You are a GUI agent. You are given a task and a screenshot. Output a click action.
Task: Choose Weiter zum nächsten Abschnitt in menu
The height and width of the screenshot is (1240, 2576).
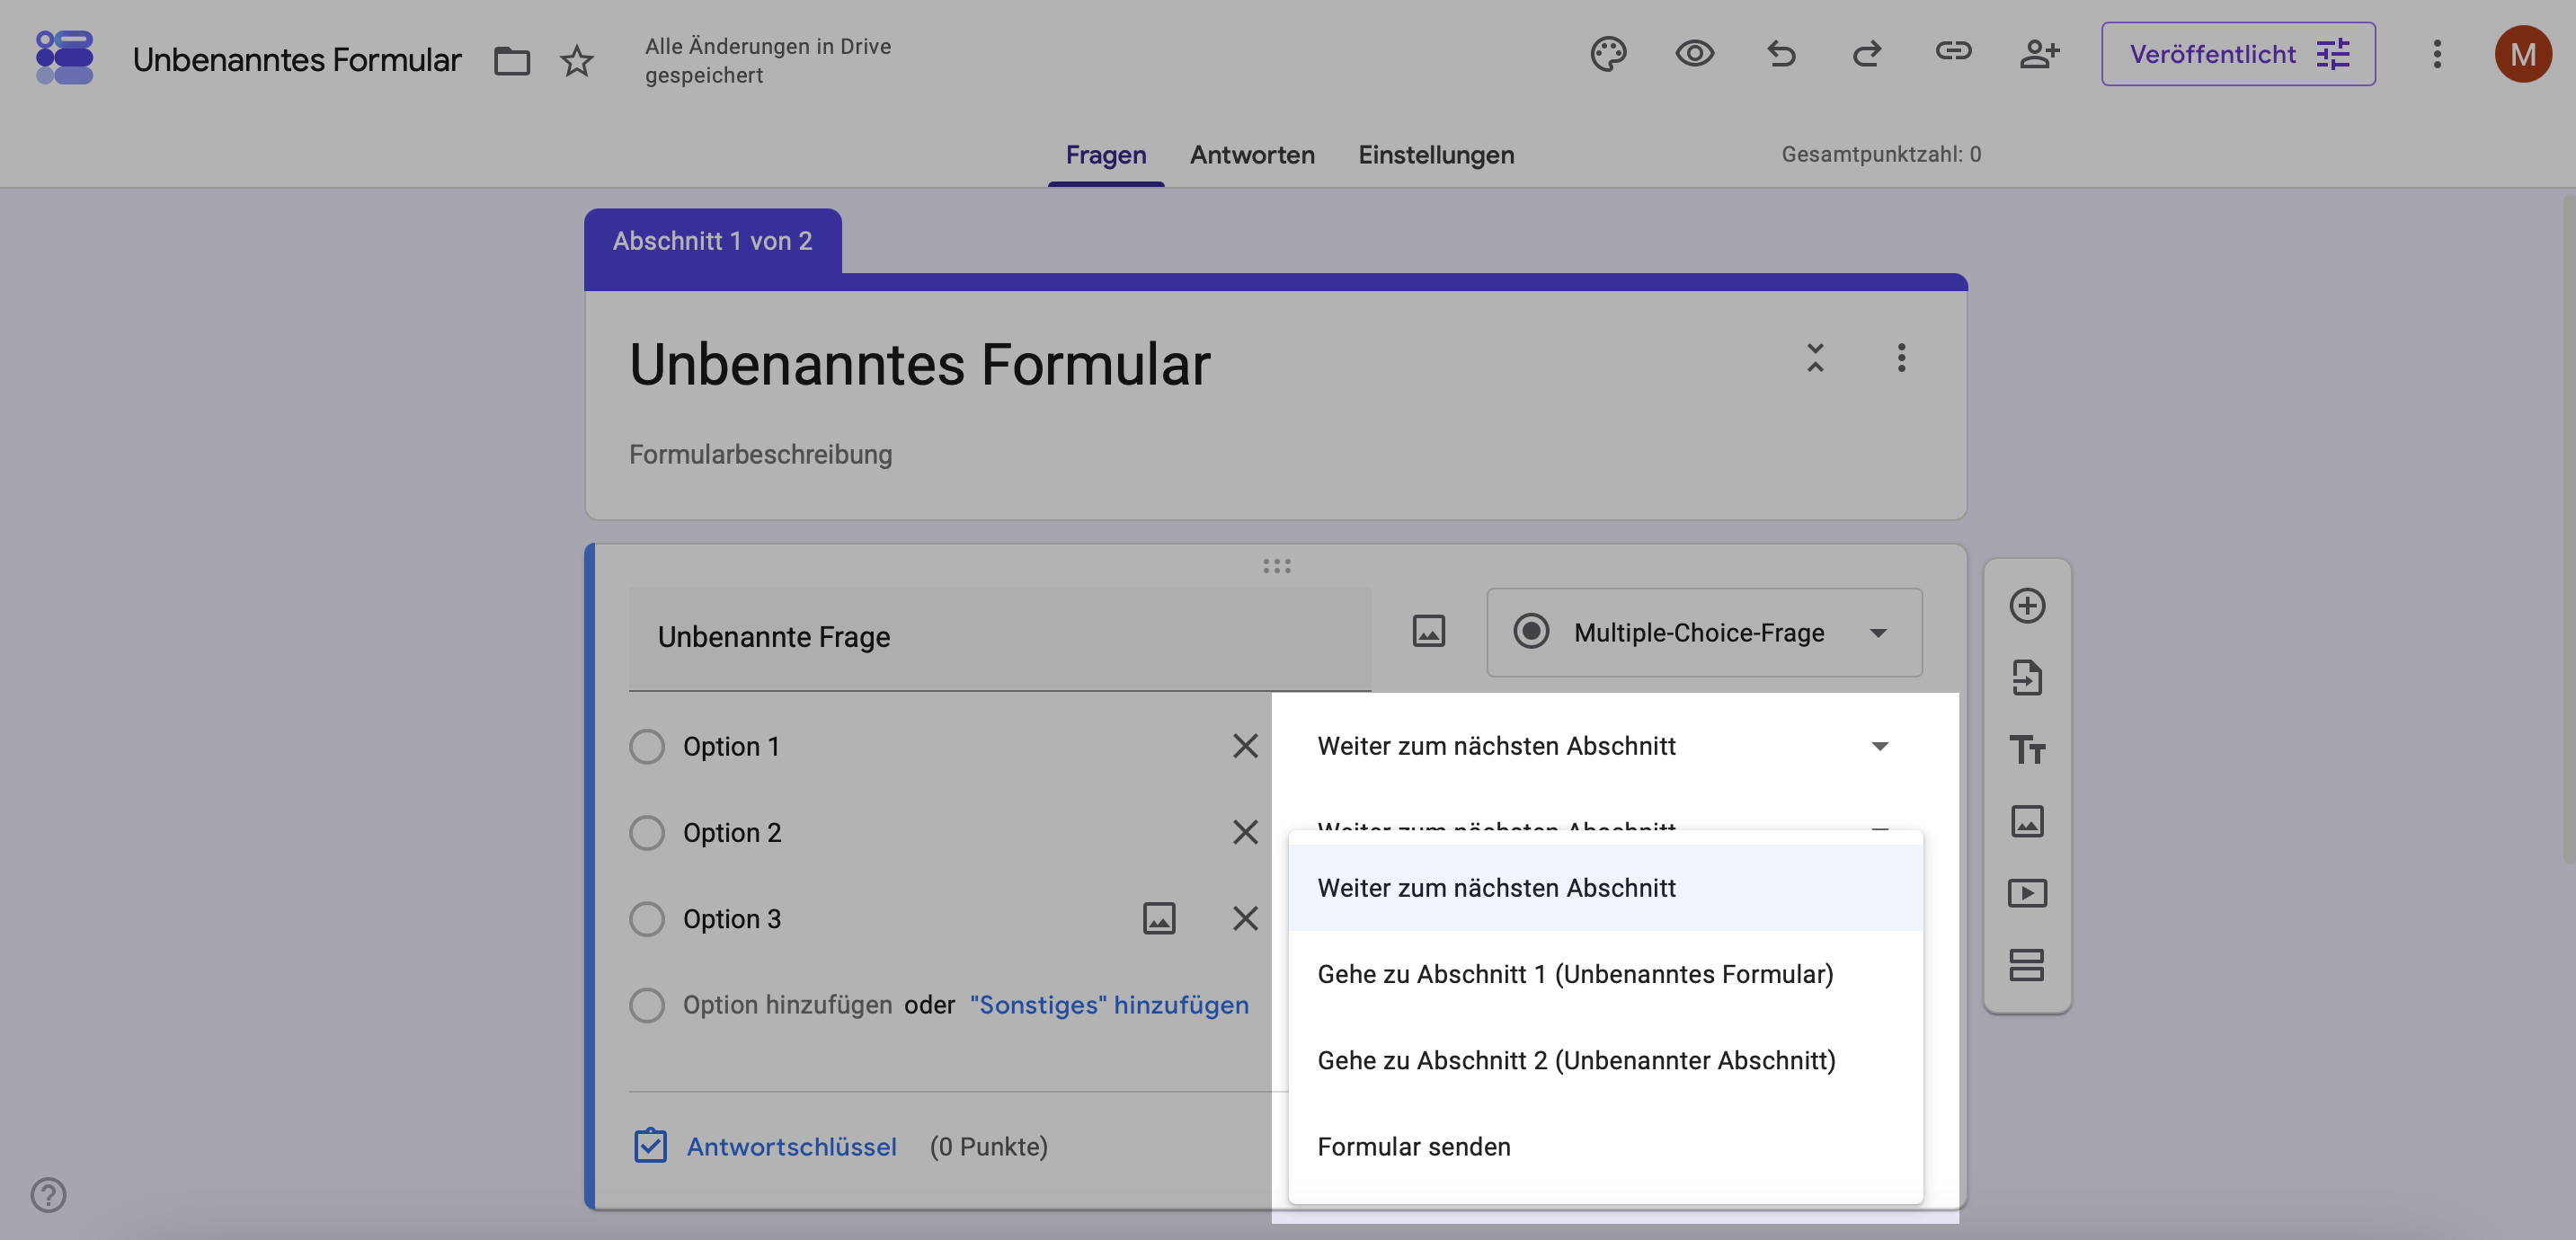click(x=1605, y=888)
